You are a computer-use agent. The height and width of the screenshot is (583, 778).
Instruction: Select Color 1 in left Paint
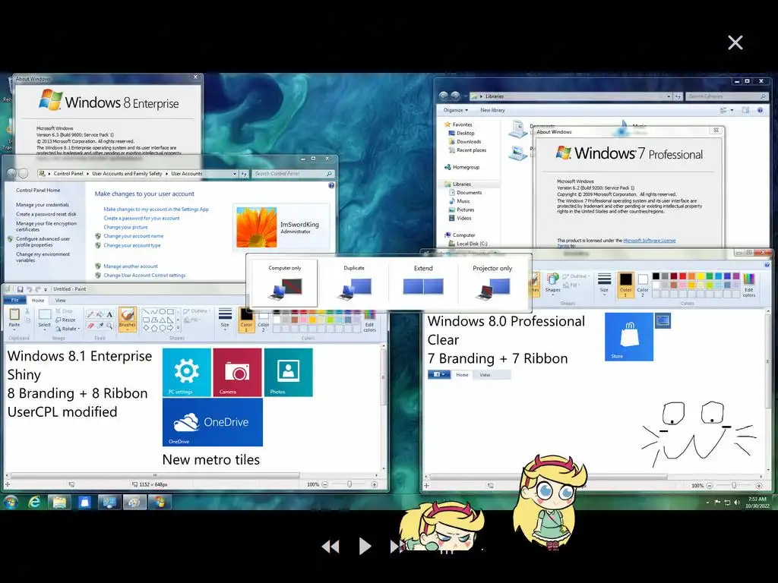246,320
